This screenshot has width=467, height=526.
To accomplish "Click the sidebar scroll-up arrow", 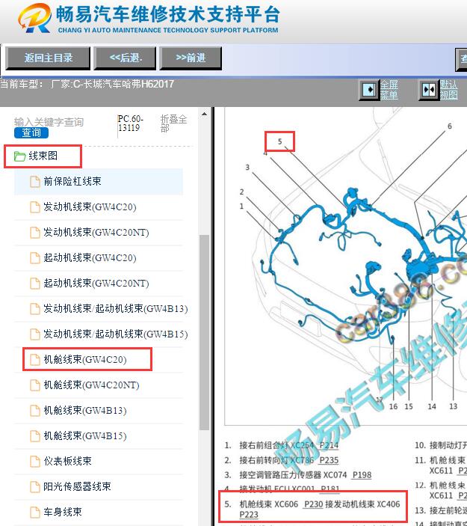I will pos(204,114).
